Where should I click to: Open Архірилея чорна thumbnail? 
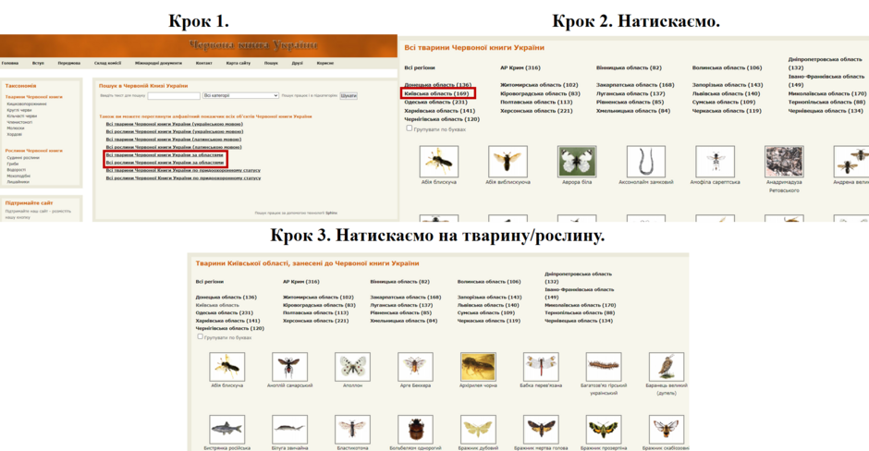[x=478, y=367]
